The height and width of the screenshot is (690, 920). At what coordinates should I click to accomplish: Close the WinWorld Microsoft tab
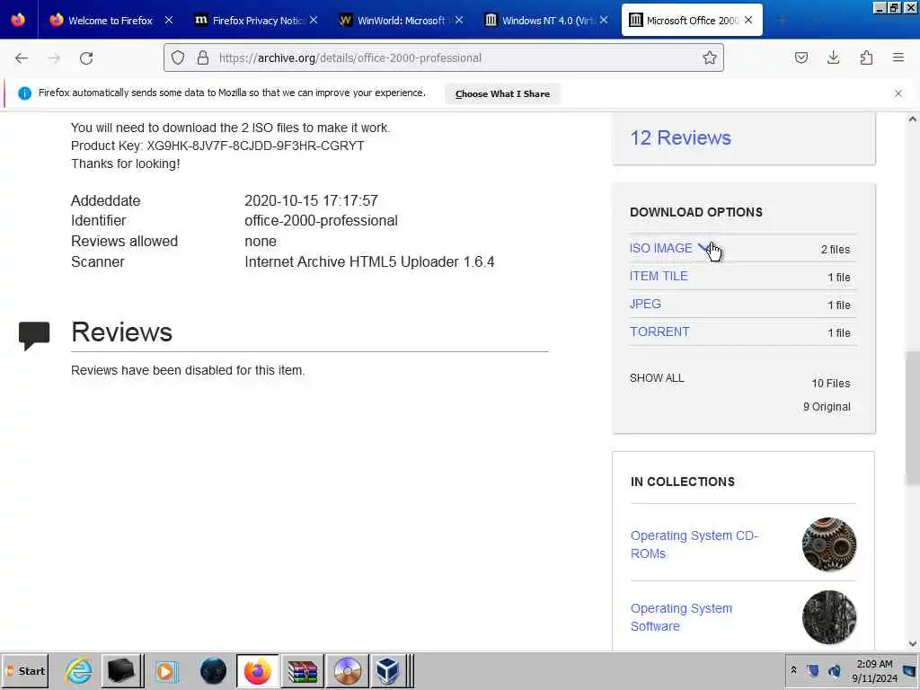pos(459,20)
